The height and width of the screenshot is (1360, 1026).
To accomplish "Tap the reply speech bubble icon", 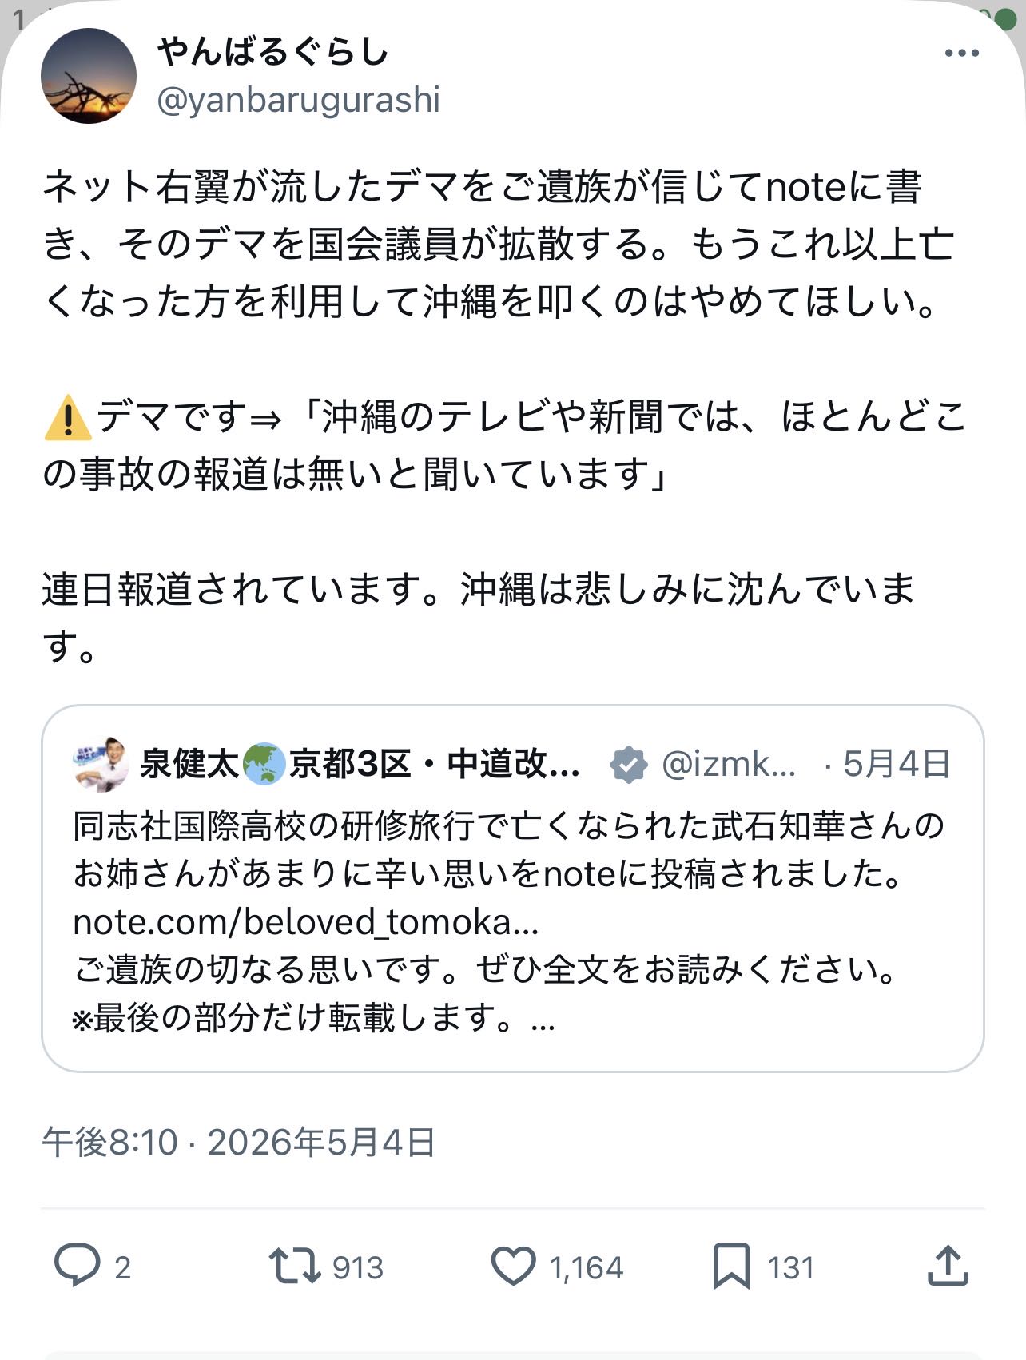I will click(77, 1266).
